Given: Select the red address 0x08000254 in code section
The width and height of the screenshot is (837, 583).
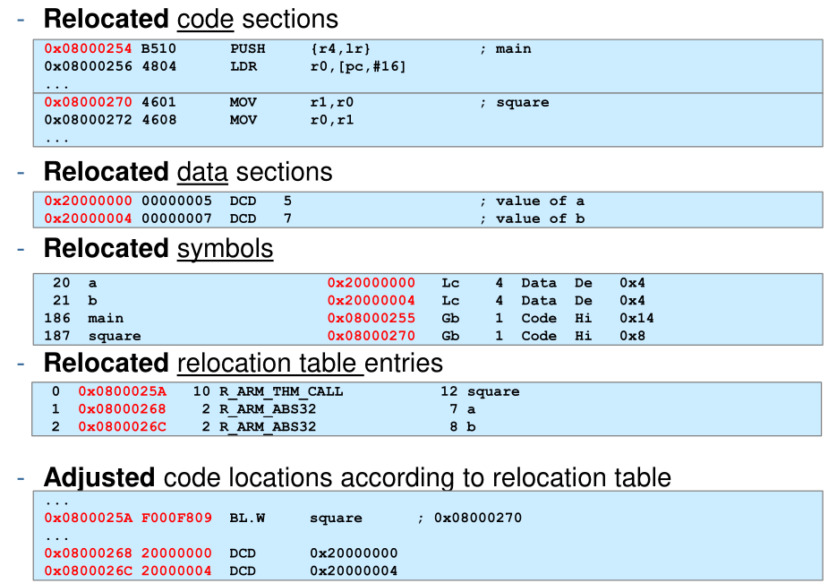Looking at the screenshot, I should [88, 49].
